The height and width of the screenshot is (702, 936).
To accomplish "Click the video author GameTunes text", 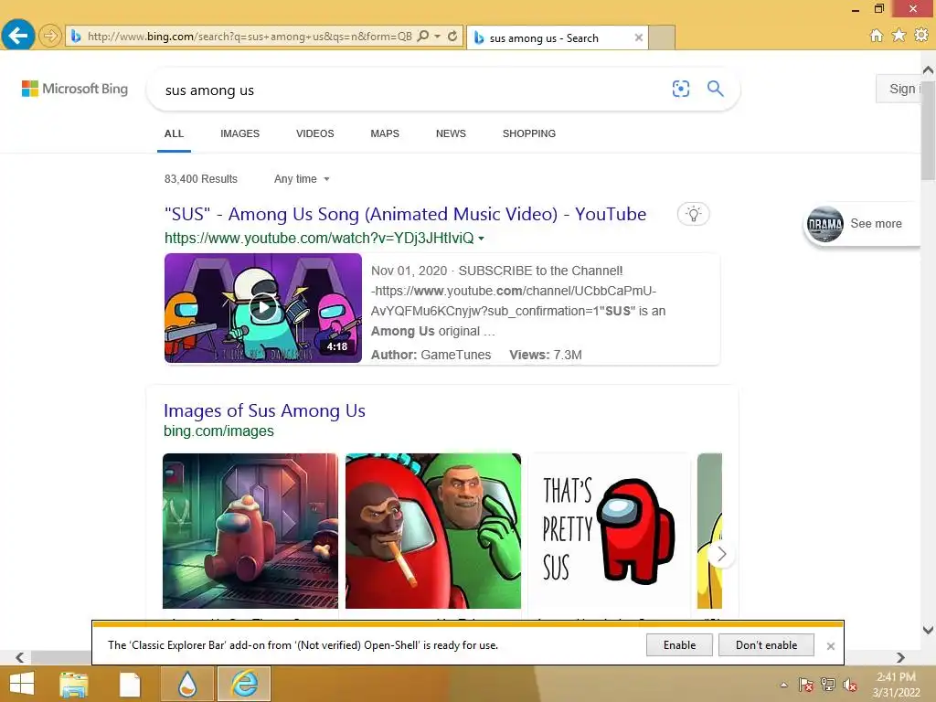I will point(455,356).
